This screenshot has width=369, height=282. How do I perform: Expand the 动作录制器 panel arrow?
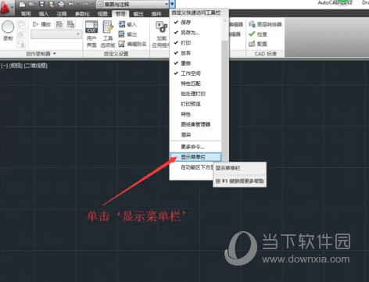point(55,54)
